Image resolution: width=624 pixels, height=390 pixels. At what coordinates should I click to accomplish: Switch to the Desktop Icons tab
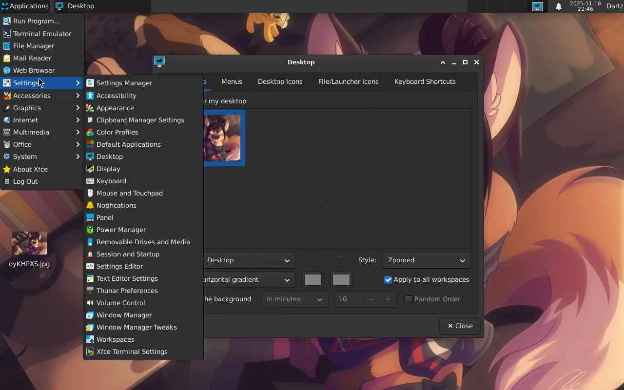[280, 81]
